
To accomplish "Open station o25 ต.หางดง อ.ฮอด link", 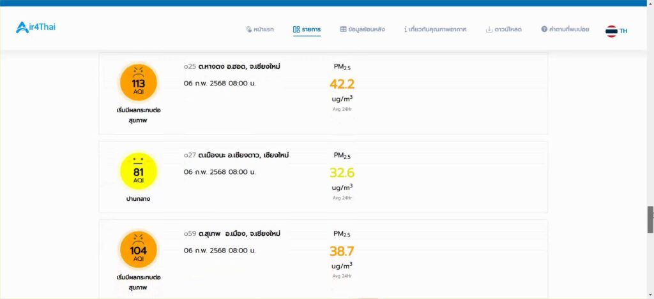I will (232, 67).
